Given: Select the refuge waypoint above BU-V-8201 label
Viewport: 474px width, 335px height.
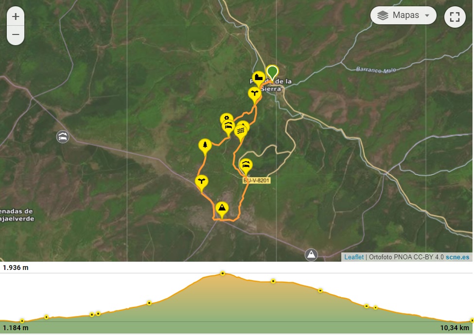Looking at the screenshot, I should pos(246,167).
